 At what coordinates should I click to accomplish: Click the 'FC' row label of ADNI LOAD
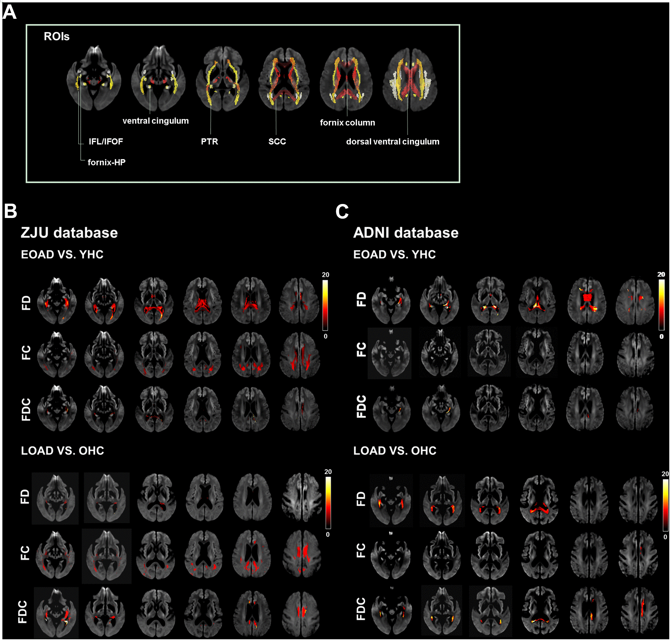[361, 550]
